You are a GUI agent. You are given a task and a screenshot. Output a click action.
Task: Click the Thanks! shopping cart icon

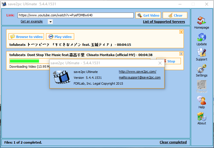click(201, 85)
